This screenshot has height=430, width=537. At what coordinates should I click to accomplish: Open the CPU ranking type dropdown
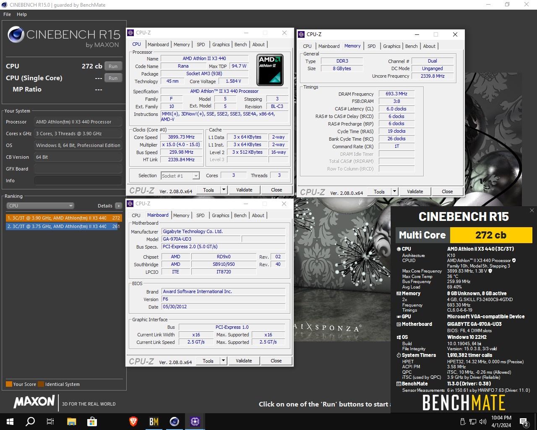(x=40, y=206)
